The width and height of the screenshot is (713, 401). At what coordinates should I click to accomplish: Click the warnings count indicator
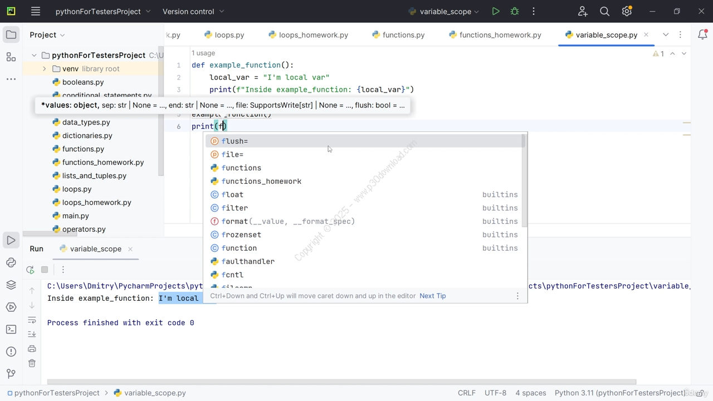coord(658,53)
